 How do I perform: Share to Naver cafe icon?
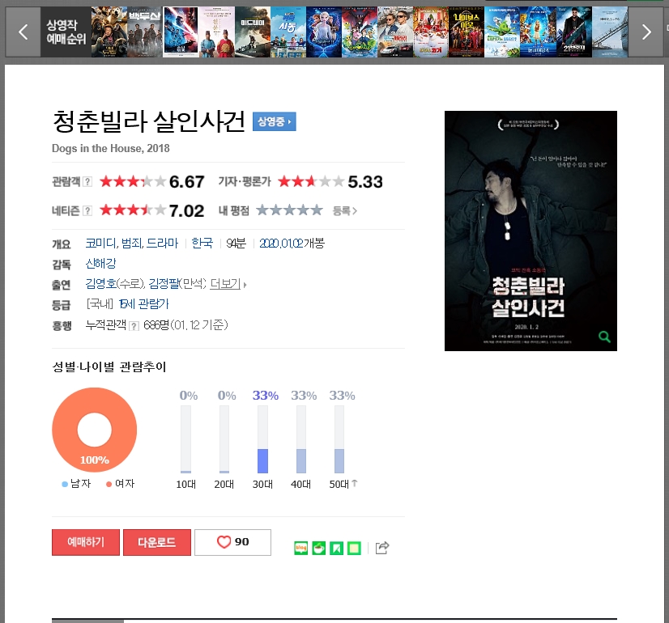pyautogui.click(x=319, y=548)
